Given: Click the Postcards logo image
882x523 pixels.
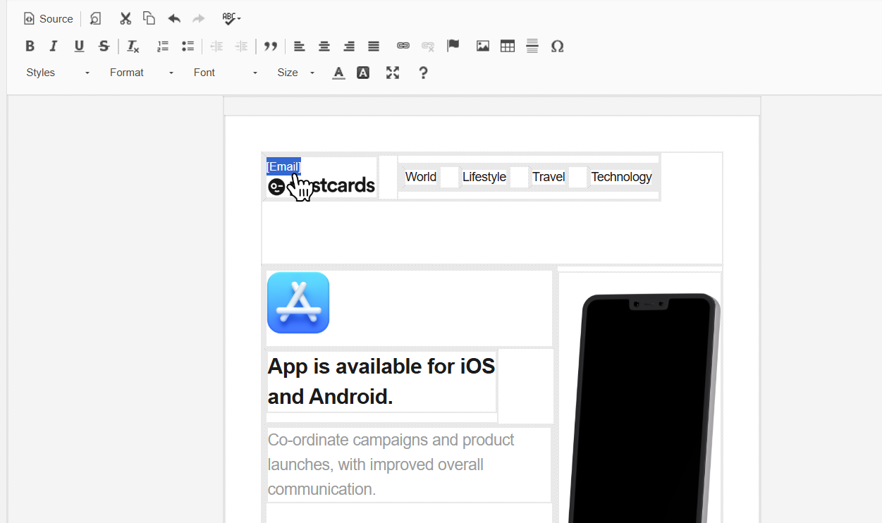Looking at the screenshot, I should pyautogui.click(x=321, y=186).
